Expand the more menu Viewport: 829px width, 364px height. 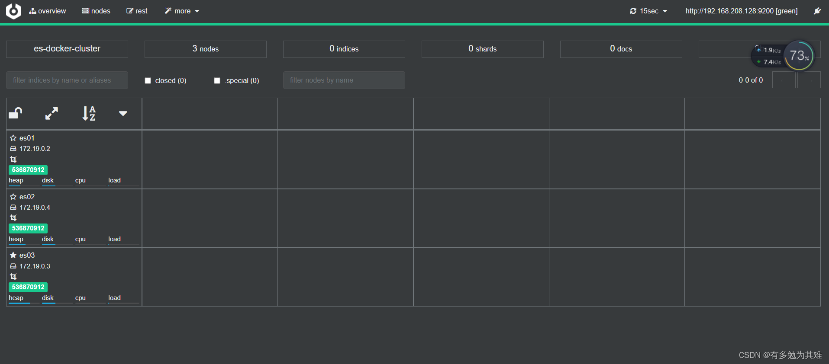[182, 11]
